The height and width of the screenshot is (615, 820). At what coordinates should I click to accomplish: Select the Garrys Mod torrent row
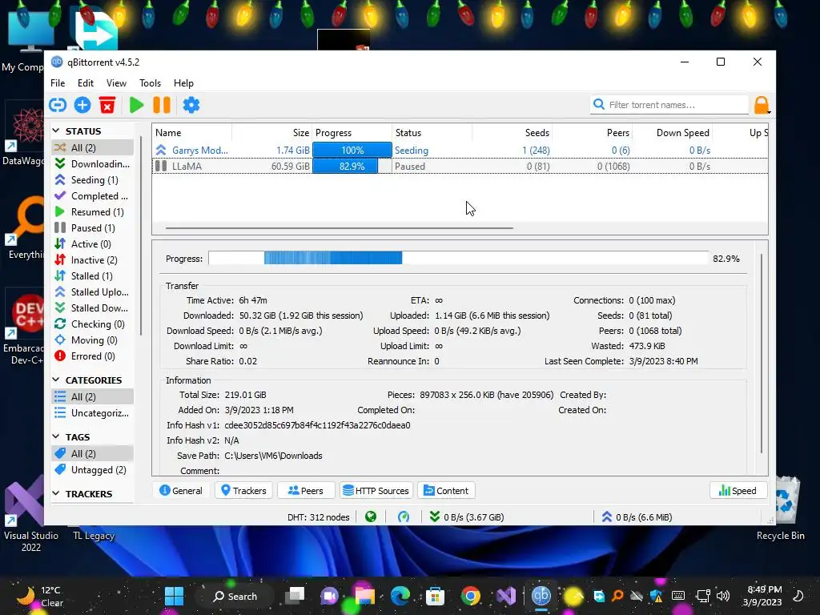click(460, 150)
